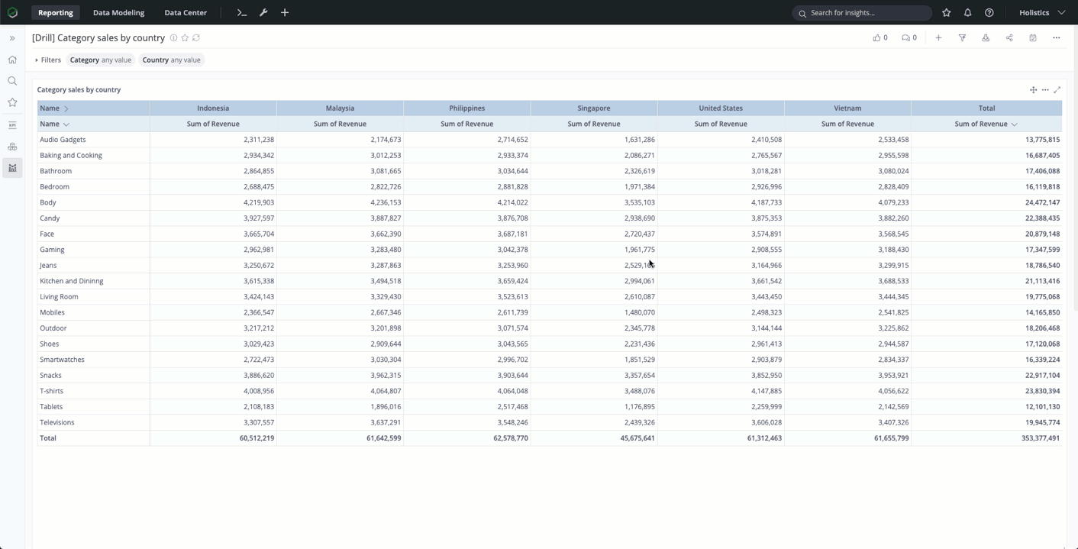
Task: Open favorites star in top navigation bar
Action: click(x=947, y=12)
